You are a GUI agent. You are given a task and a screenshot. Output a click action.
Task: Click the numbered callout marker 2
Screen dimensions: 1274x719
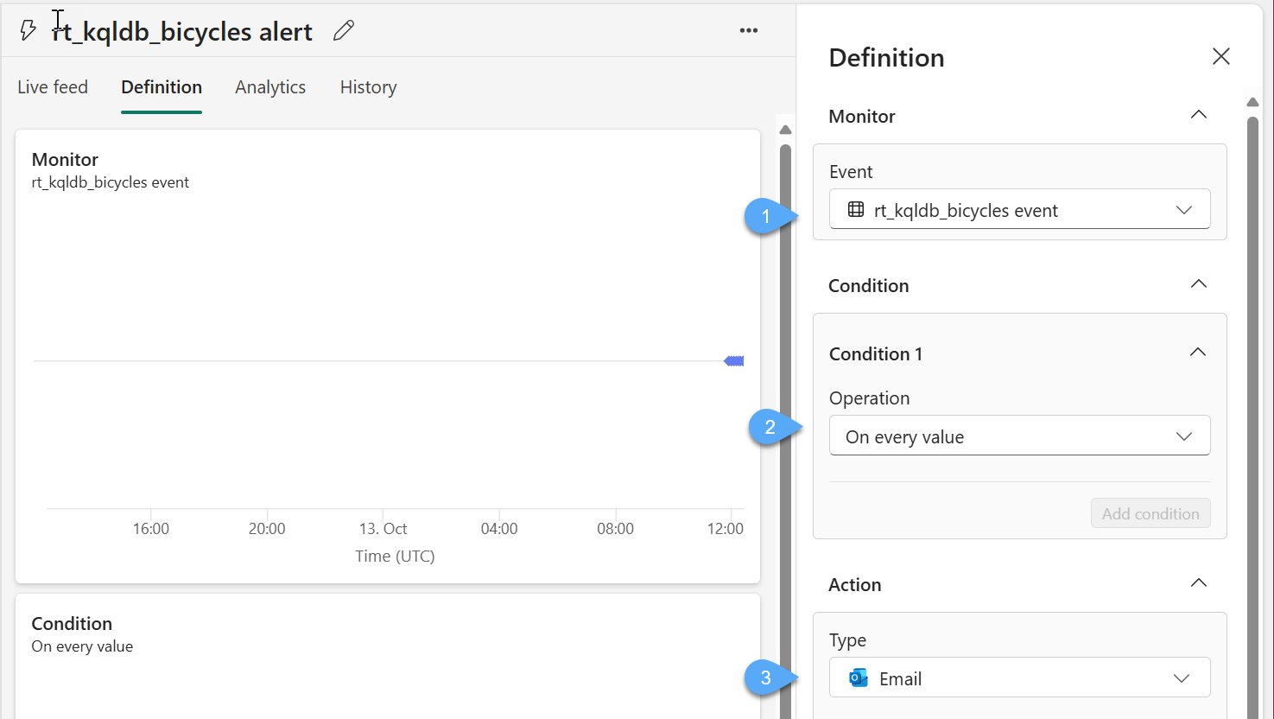(x=770, y=427)
